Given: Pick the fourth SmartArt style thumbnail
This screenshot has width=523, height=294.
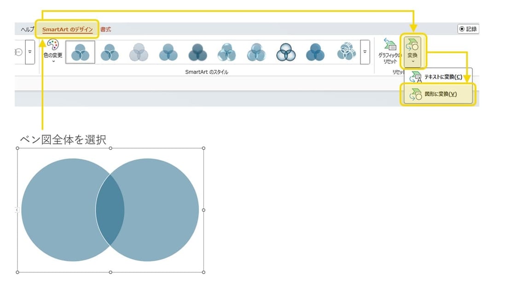Looking at the screenshot, I should pos(168,52).
